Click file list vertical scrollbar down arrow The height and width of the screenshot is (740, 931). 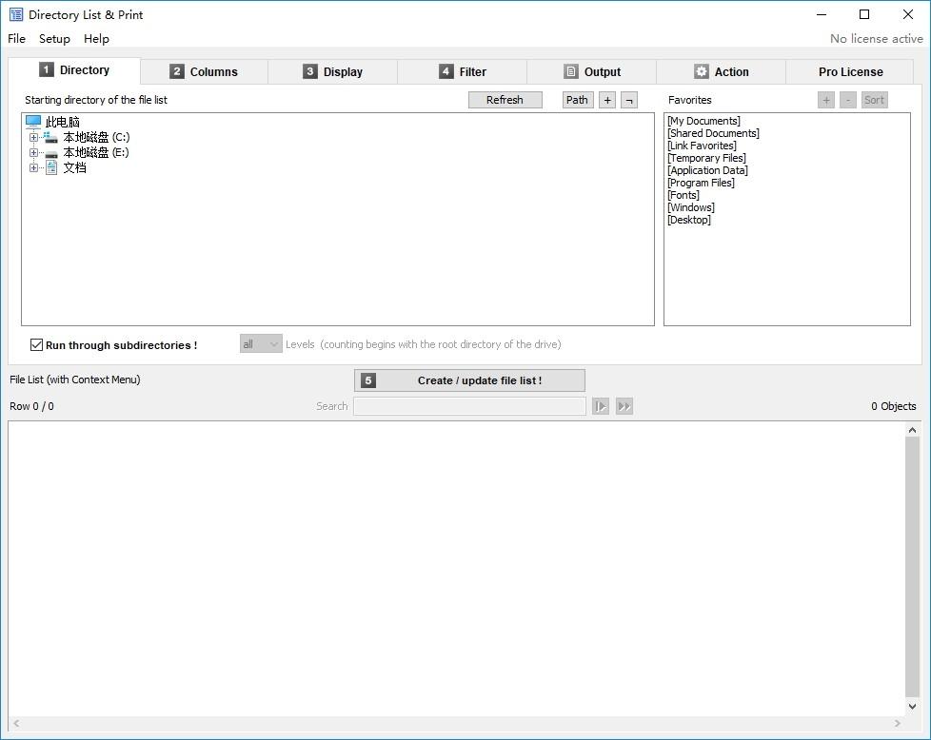point(912,706)
